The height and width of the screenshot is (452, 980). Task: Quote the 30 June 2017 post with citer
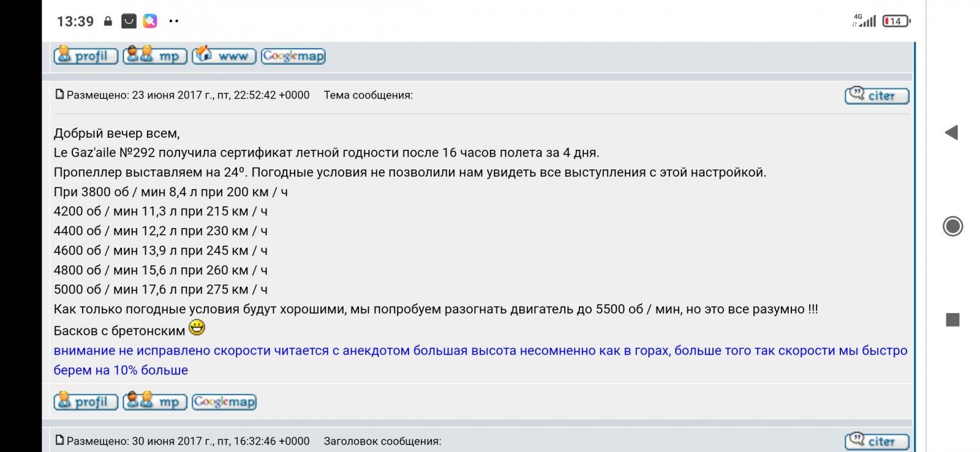876,441
